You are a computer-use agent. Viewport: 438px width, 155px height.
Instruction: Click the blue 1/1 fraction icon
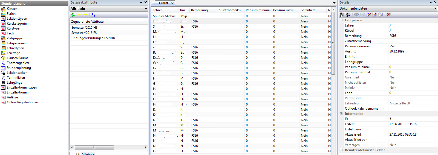[93, 15]
